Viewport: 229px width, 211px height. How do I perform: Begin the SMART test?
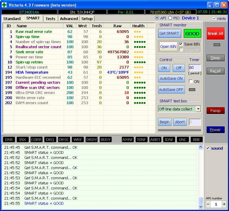coord(165,122)
